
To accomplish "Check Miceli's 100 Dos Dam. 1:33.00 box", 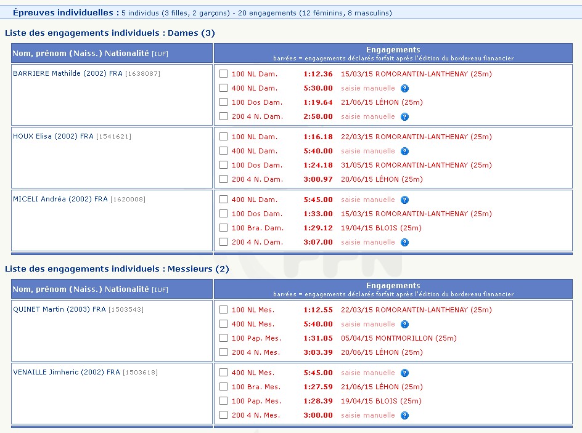I will click(223, 214).
